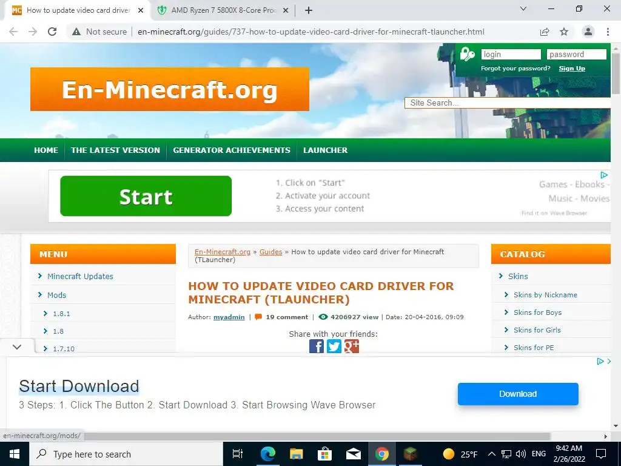
Task: Open Mail app from taskbar
Action: click(354, 454)
